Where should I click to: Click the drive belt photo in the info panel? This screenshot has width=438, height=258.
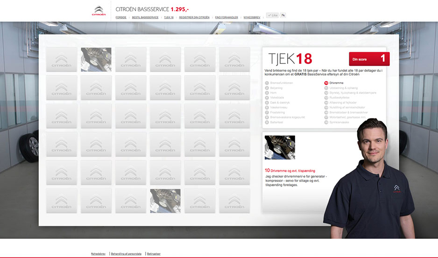[280, 147]
